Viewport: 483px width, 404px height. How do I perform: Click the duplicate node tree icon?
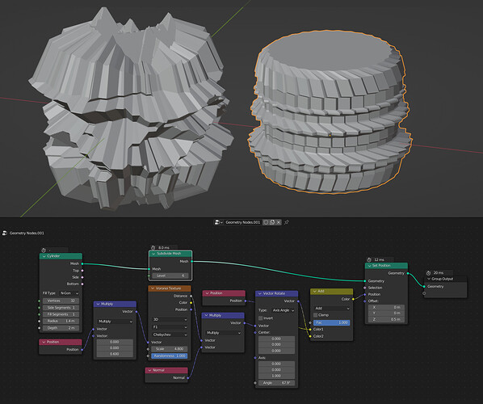[272, 222]
